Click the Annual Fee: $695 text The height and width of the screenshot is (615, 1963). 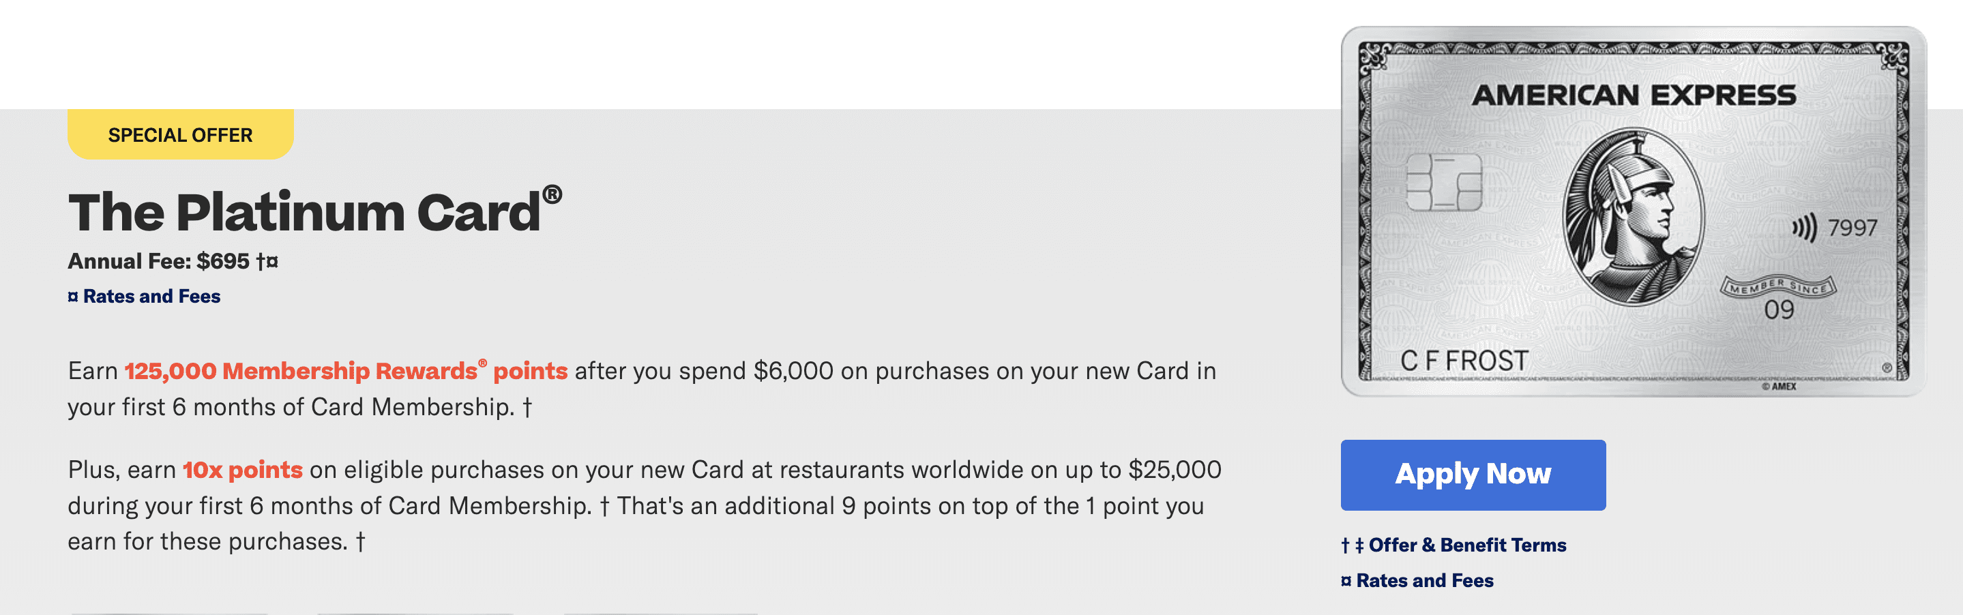tap(158, 261)
